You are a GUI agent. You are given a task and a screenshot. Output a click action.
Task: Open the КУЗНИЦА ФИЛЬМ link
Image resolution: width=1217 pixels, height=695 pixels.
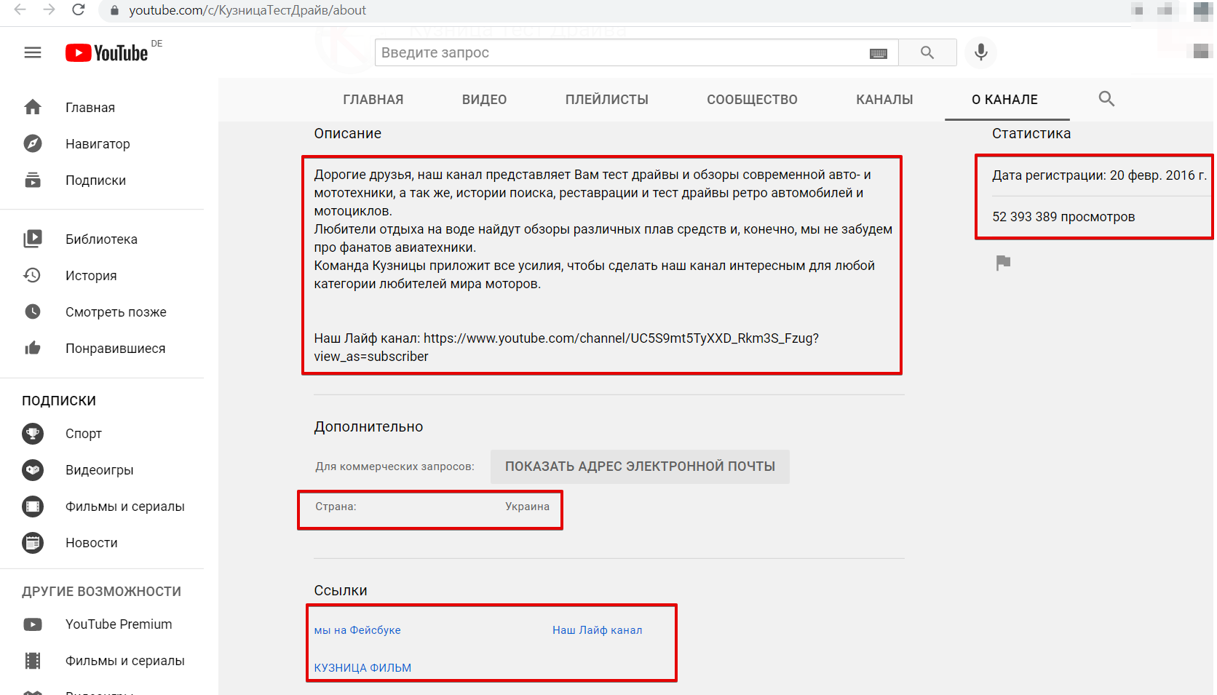coord(362,668)
